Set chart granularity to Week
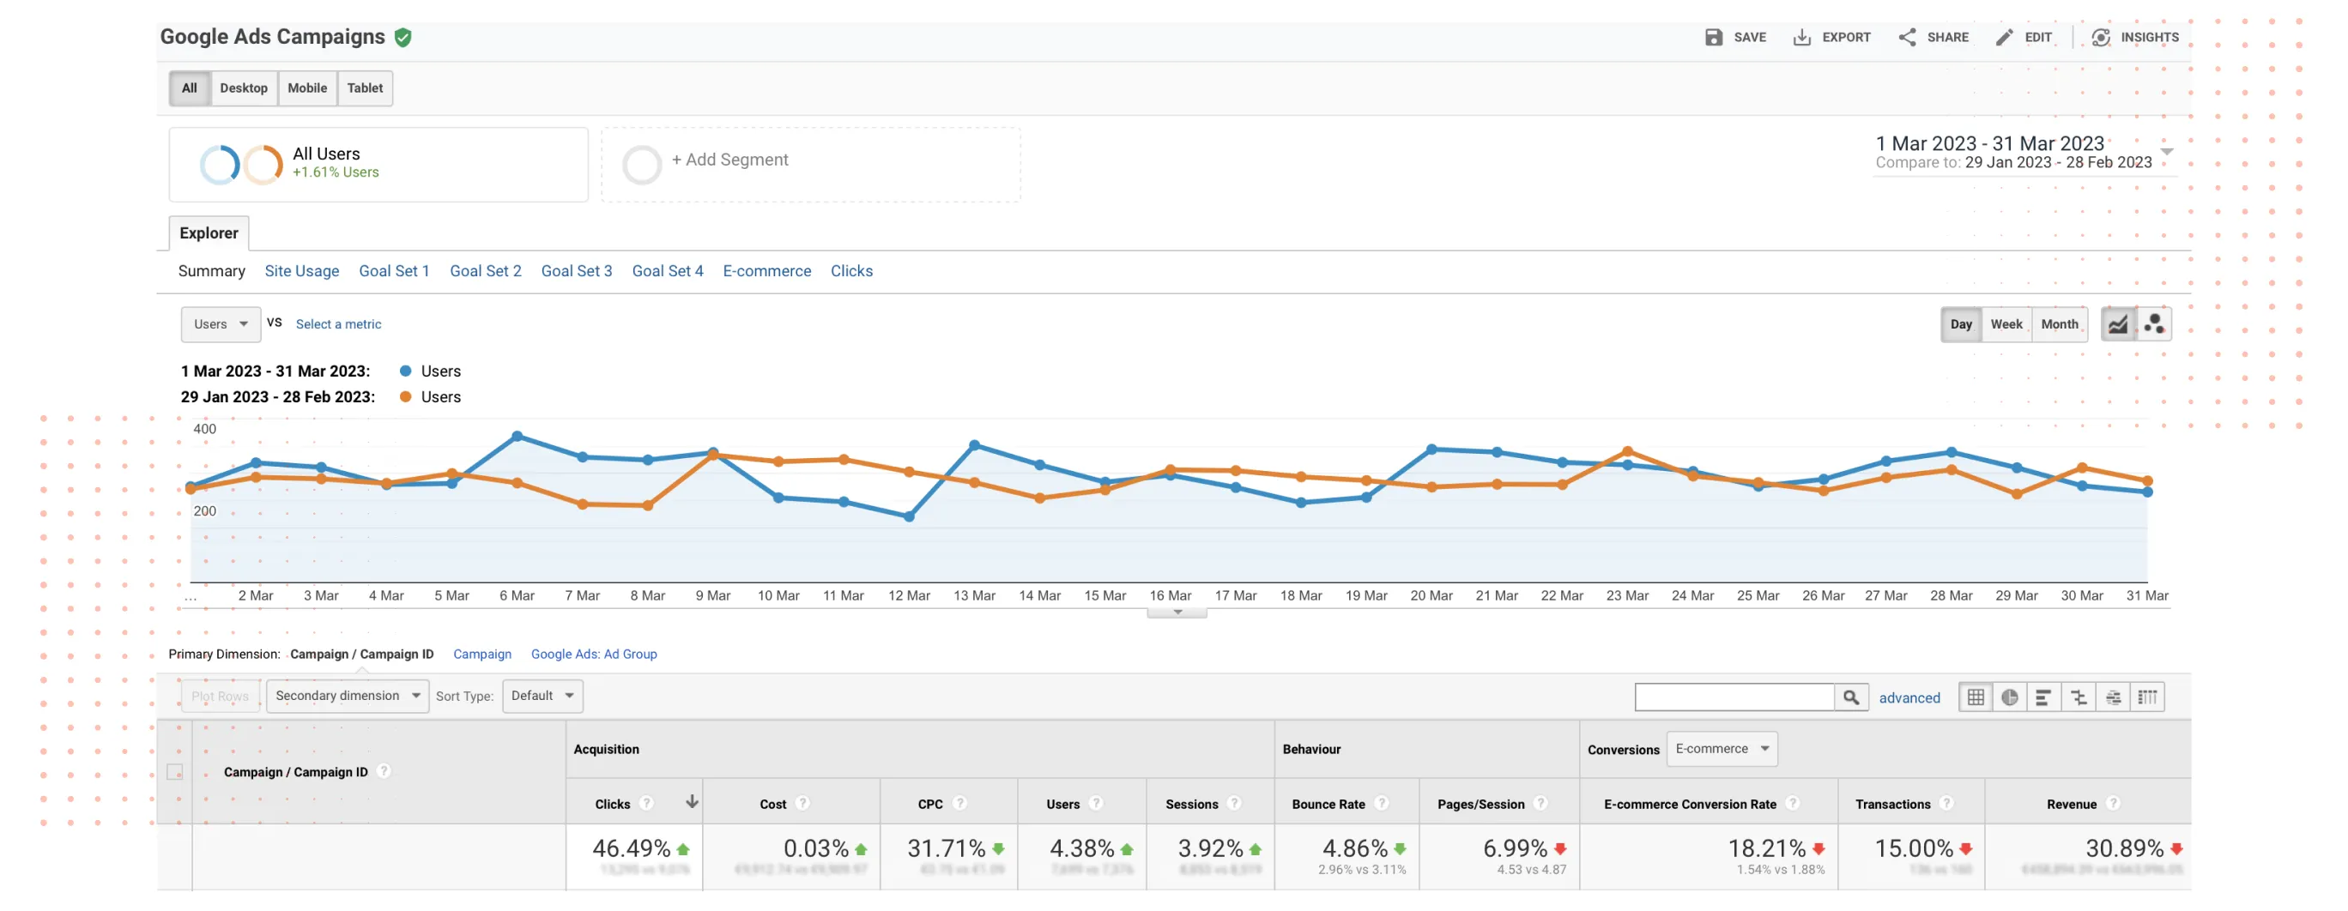This screenshot has height=911, width=2348. point(2006,324)
